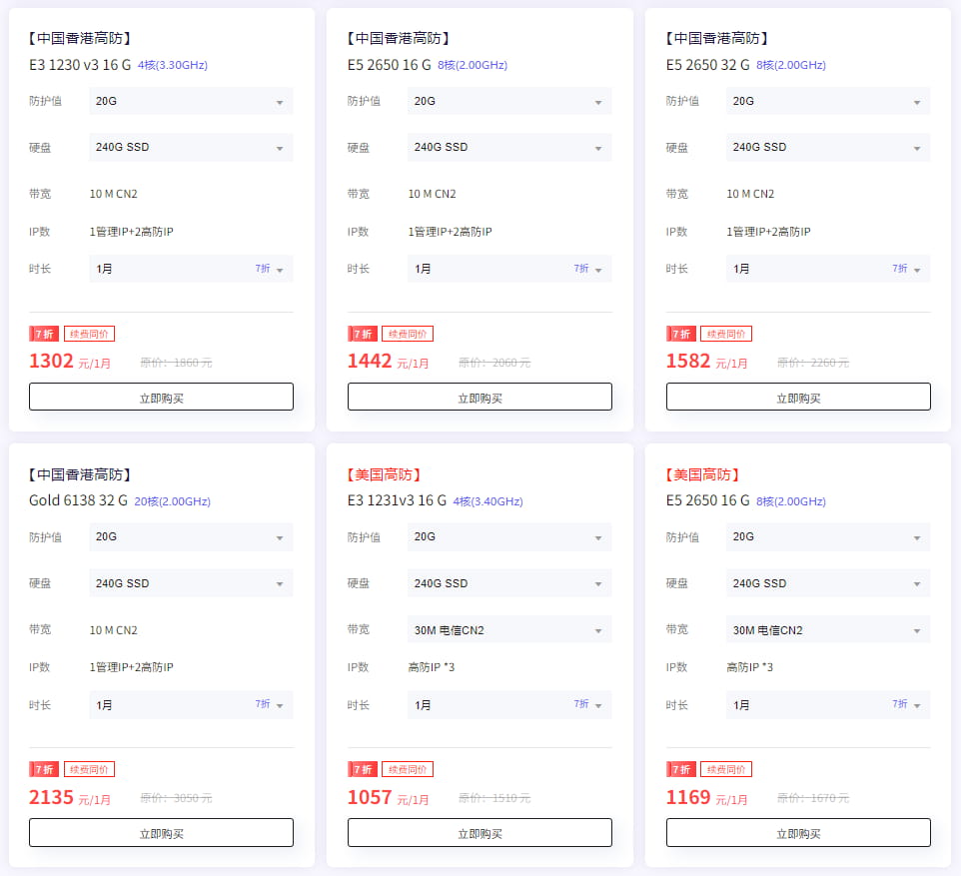This screenshot has height=876, width=961.
Task: Open the 硬盘 dropdown on E5 2650 32G card
Action: pos(827,147)
